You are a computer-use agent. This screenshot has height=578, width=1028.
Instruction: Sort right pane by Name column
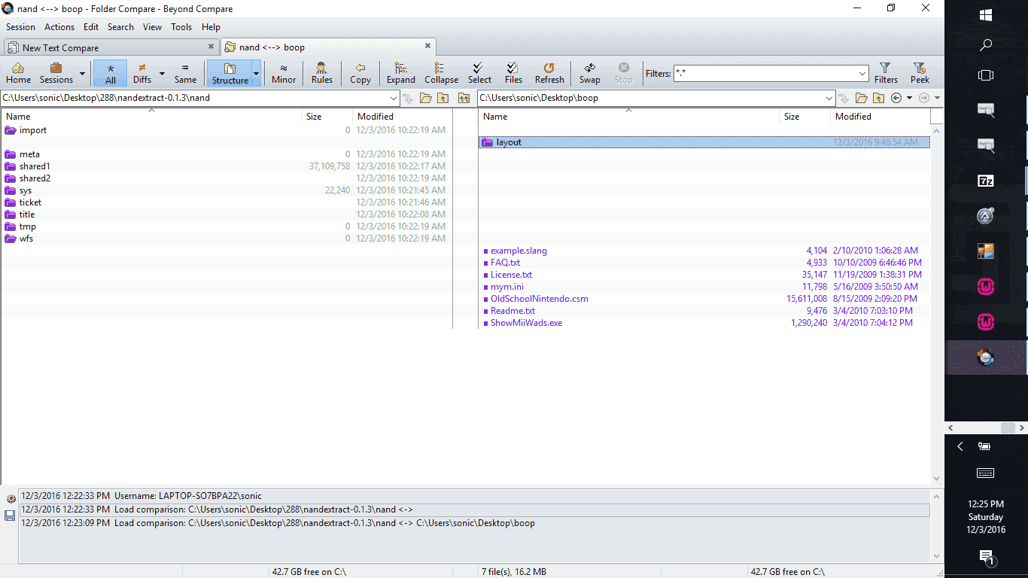629,117
